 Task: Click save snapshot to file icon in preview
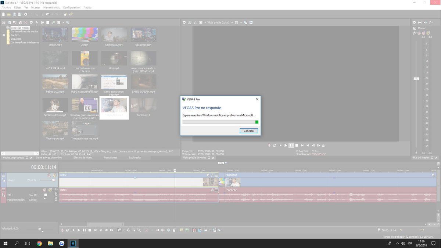[x=251, y=22]
